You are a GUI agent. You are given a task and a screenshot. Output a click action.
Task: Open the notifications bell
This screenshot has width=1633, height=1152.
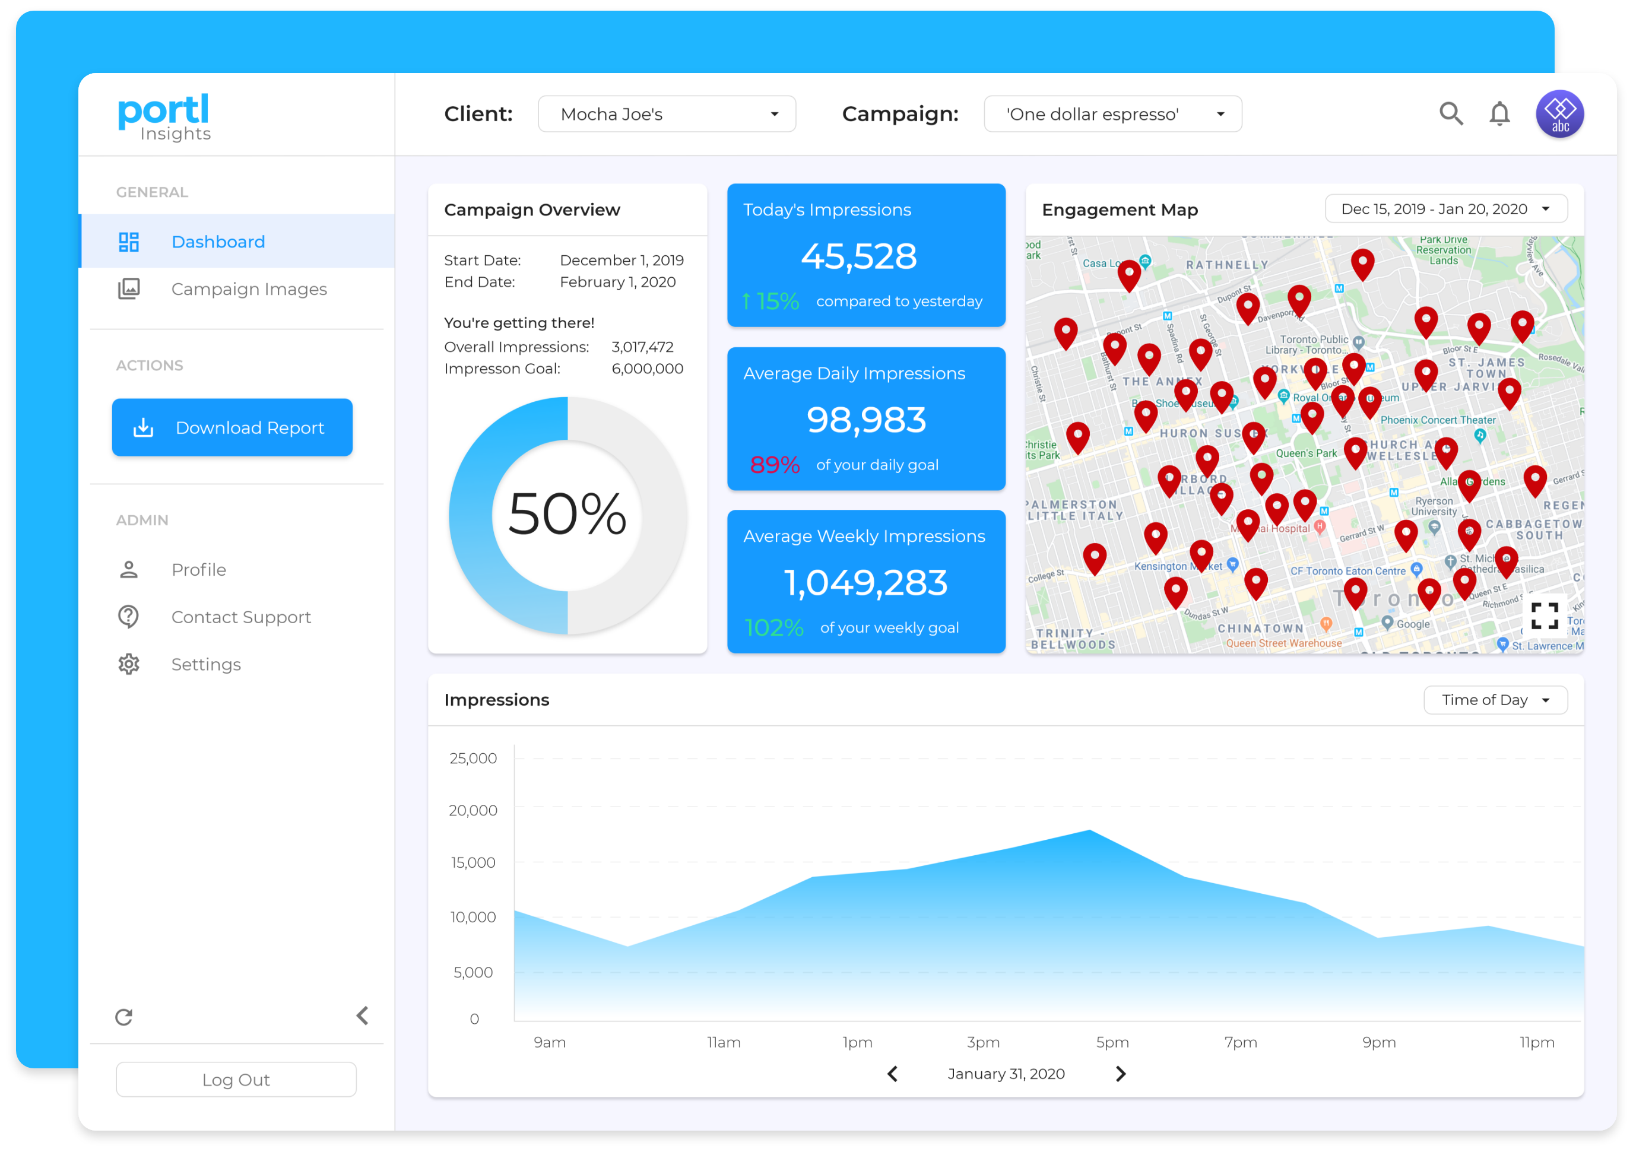click(x=1499, y=114)
